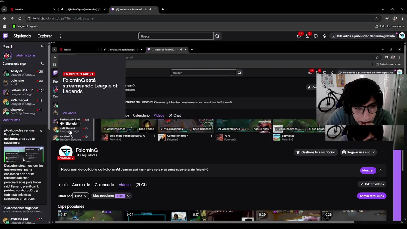Open Chat popout link
Screen dimensions: 407x229
tap(143, 185)
